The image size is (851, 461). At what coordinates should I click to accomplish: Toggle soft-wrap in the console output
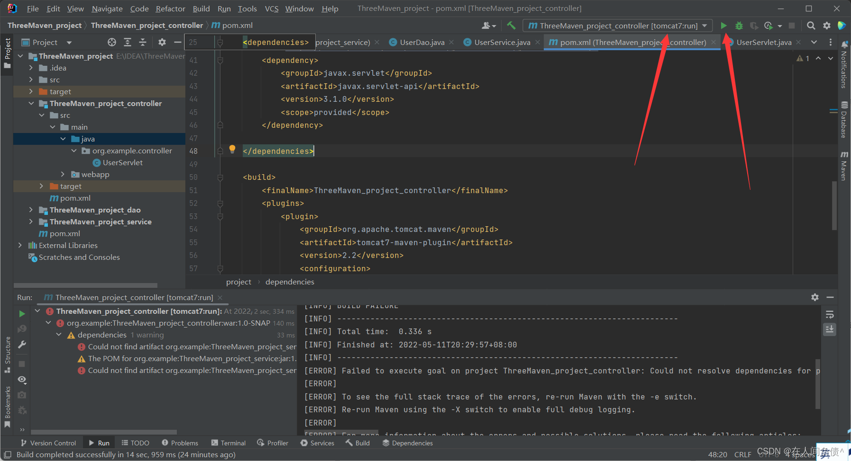click(x=830, y=315)
